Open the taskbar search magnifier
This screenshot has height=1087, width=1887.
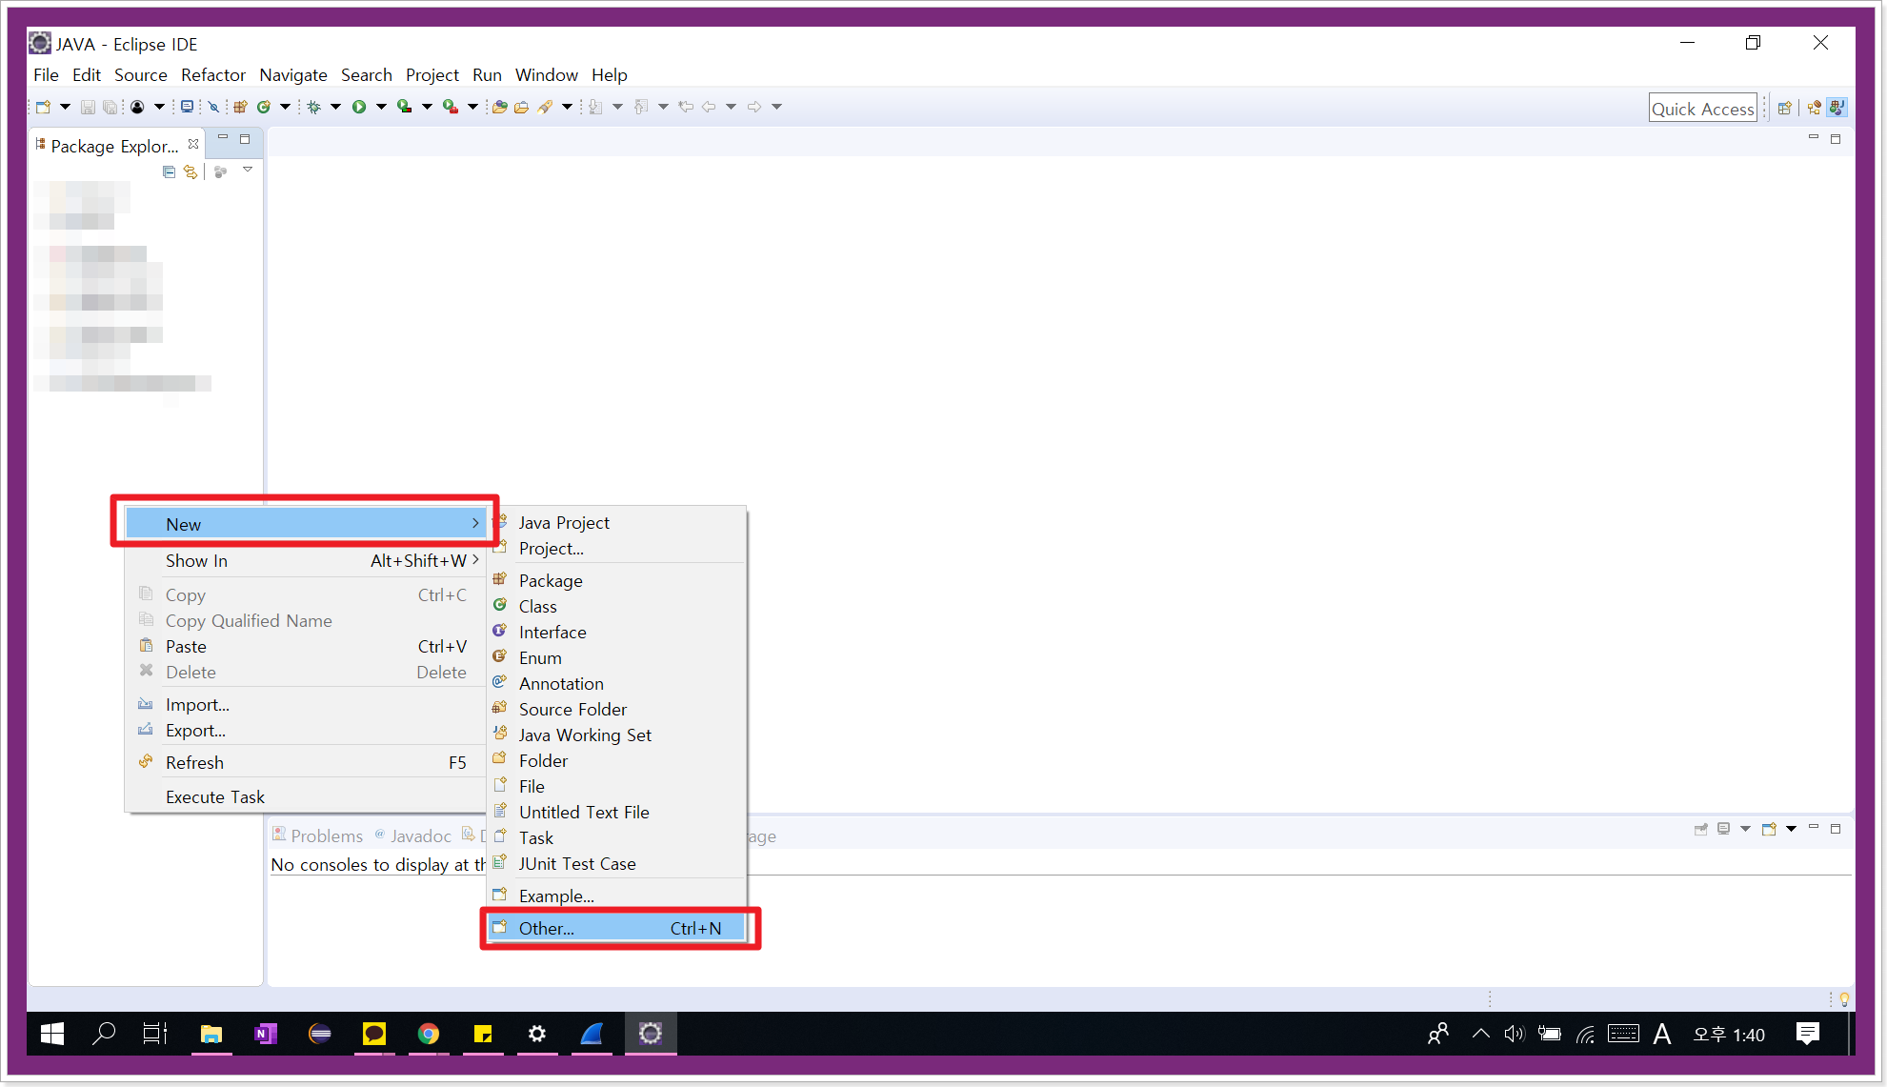[x=104, y=1034]
